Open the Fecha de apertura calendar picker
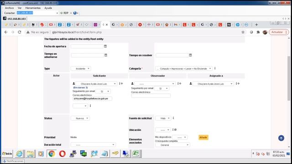Viewport: 292px width, 164px height. click(x=105, y=46)
